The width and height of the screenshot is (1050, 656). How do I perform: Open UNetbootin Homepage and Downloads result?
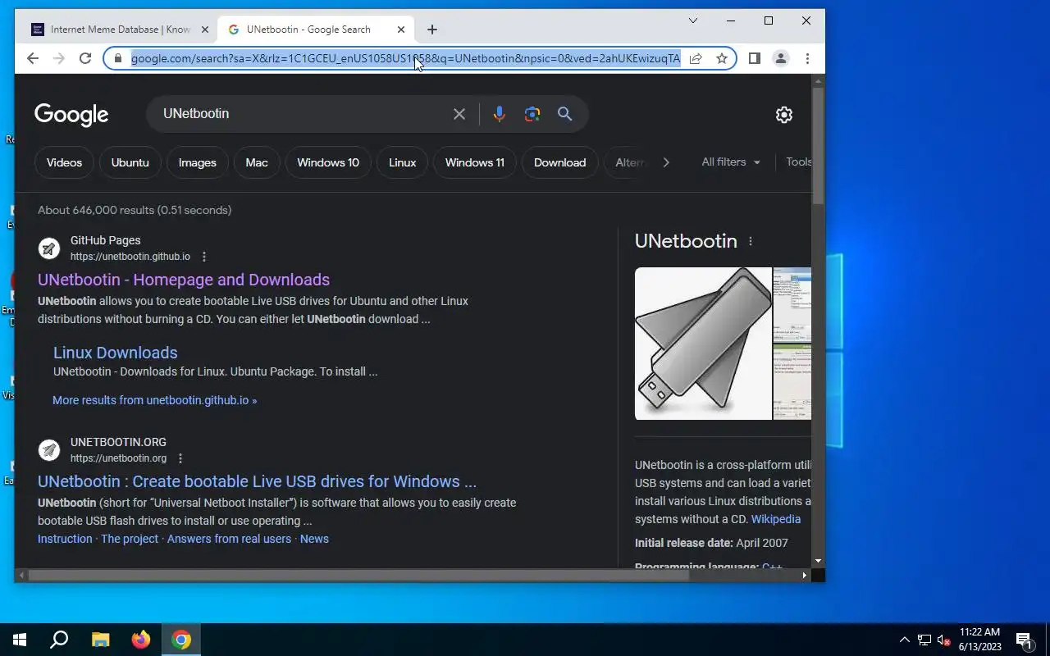[184, 280]
